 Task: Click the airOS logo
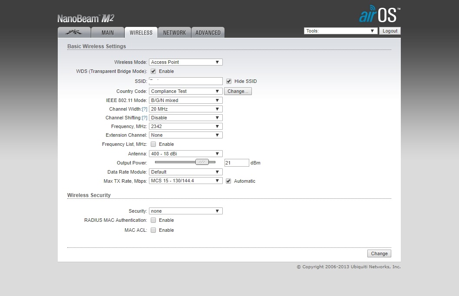[x=380, y=14]
